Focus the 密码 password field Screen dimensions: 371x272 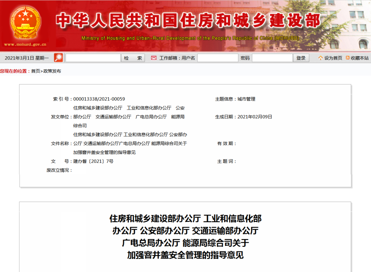click(x=272, y=58)
